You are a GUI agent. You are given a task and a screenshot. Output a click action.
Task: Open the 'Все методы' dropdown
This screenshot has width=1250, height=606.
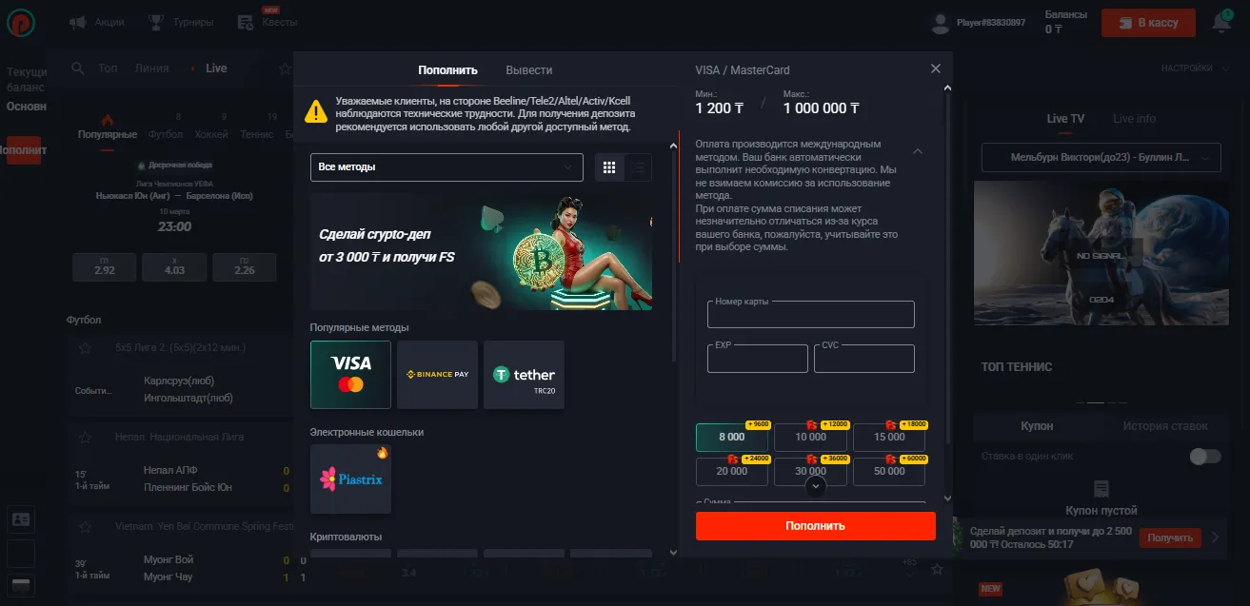click(x=446, y=167)
